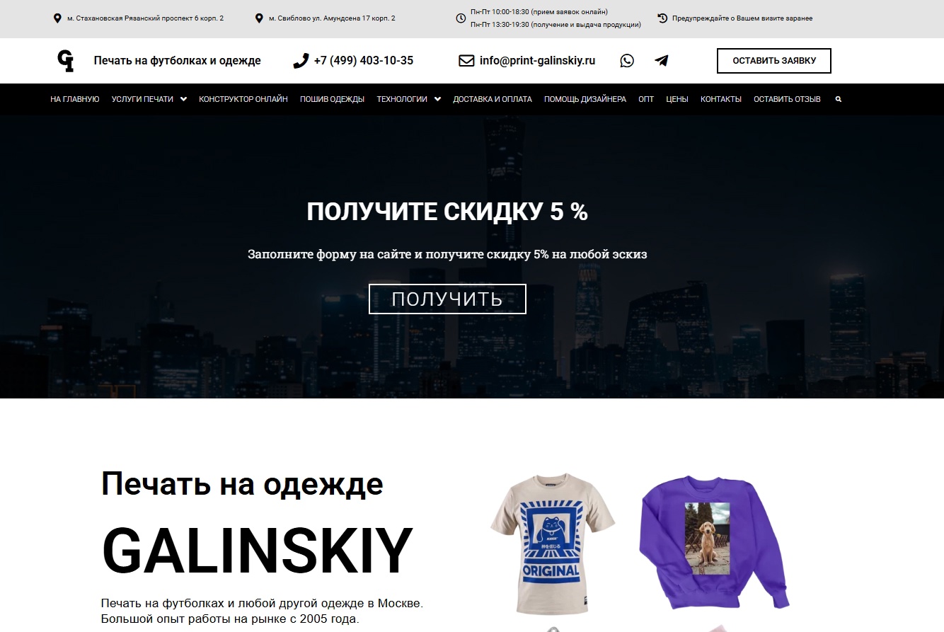Image resolution: width=944 pixels, height=632 pixels.
Task: Click the envelope email icon
Action: click(466, 61)
